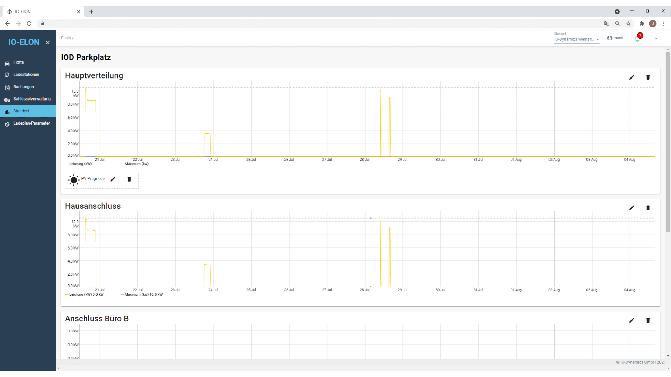
Task: Edit the Hauptverteilung panel with pencil icon
Action: 632,77
